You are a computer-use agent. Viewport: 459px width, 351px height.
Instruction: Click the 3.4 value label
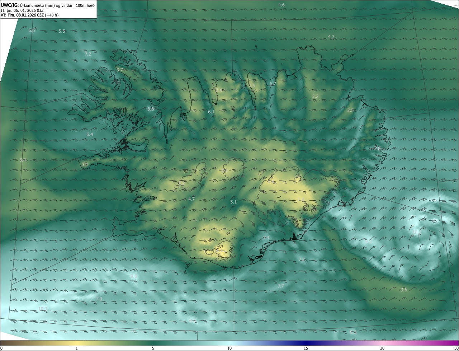pyautogui.click(x=23, y=160)
